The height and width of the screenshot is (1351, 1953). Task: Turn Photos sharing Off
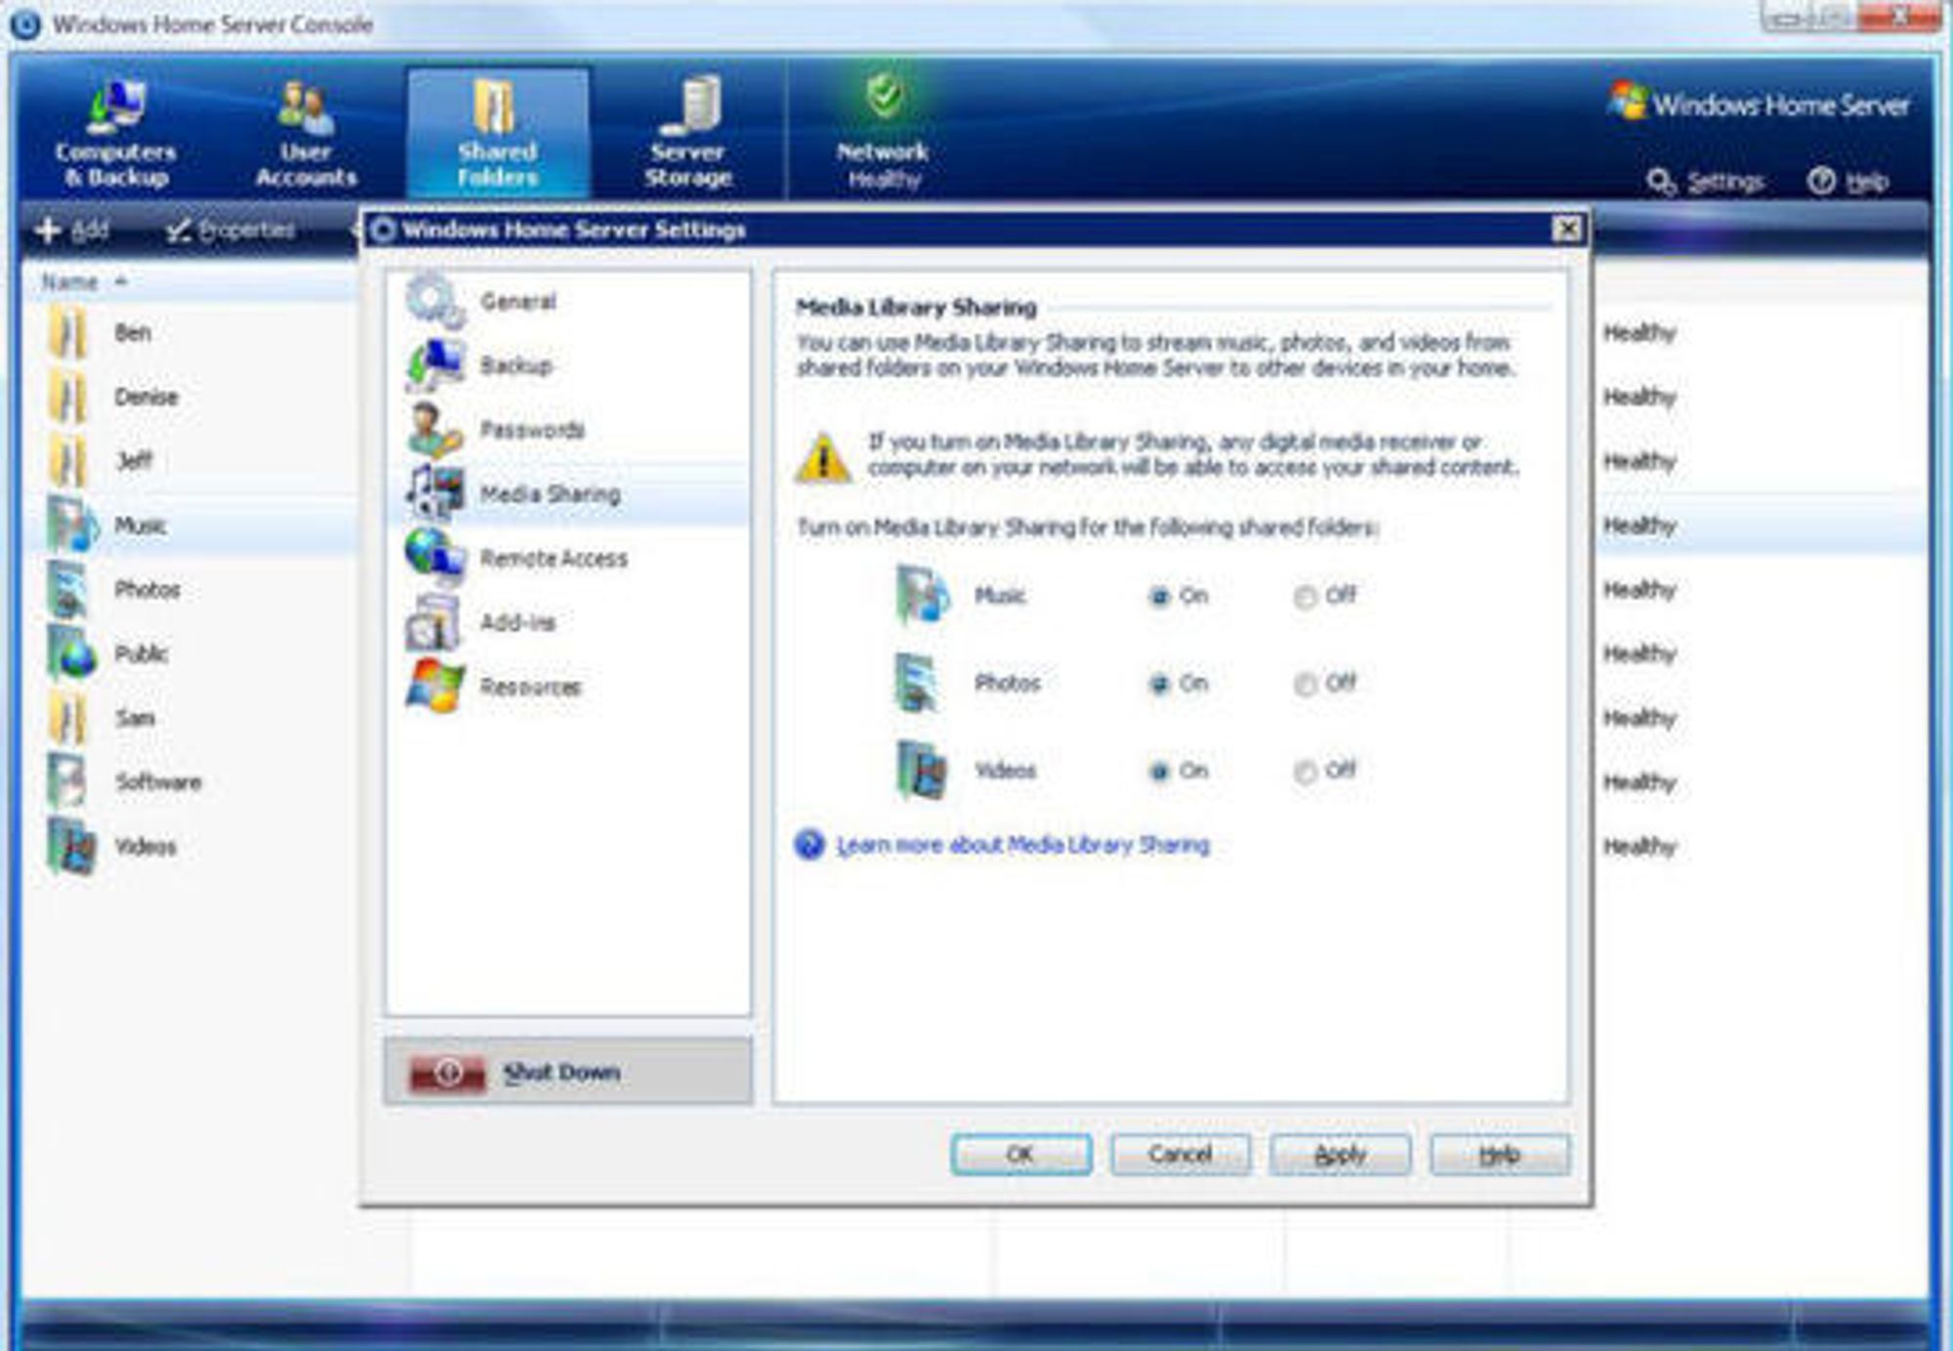pyautogui.click(x=1305, y=684)
